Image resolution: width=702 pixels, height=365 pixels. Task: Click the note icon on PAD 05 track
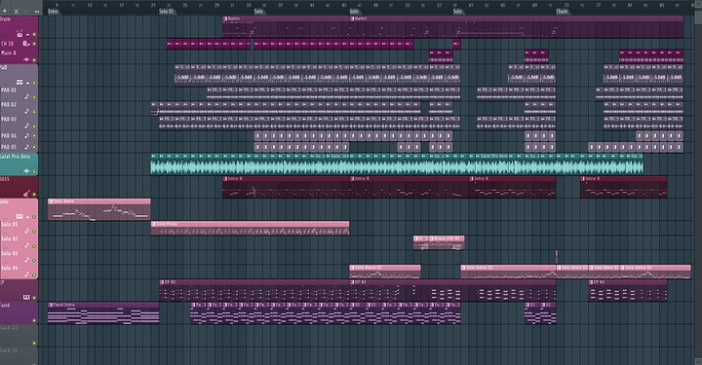27,147
